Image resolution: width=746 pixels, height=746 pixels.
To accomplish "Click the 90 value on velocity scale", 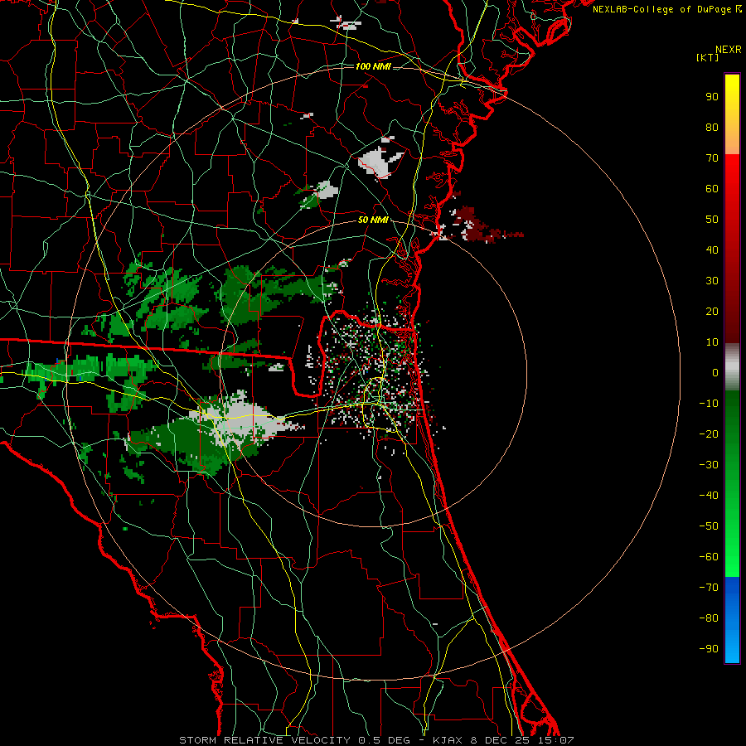I will point(712,97).
